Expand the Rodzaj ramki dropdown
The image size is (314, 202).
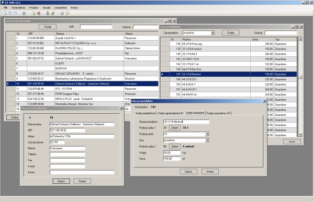click(x=207, y=134)
